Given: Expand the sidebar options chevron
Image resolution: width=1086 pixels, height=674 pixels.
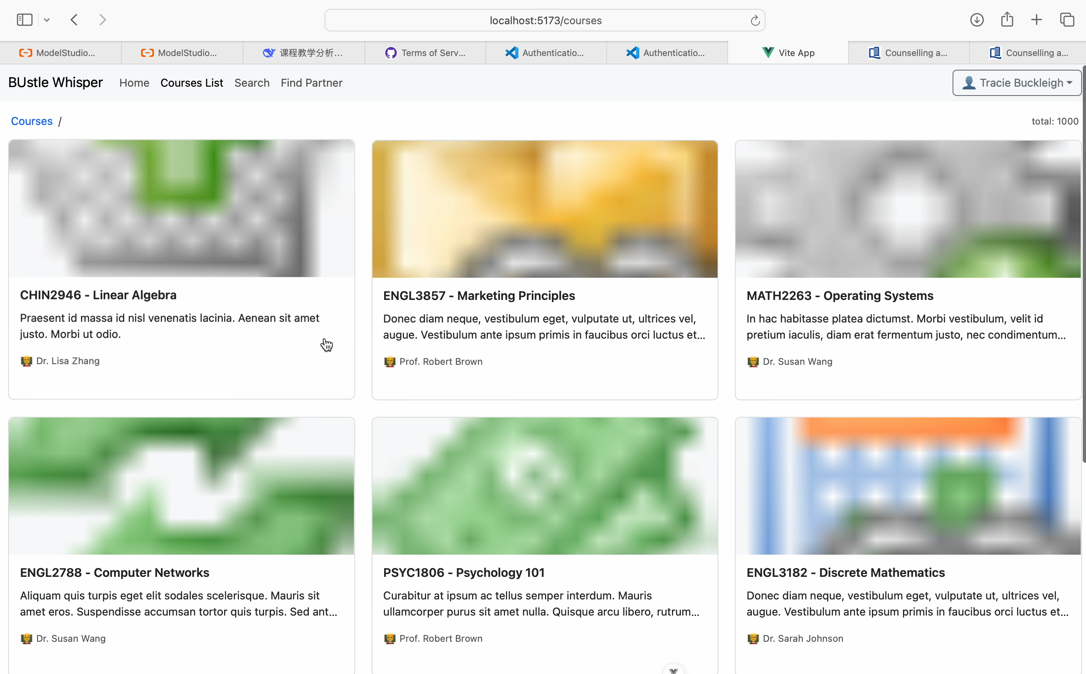Looking at the screenshot, I should coord(47,20).
